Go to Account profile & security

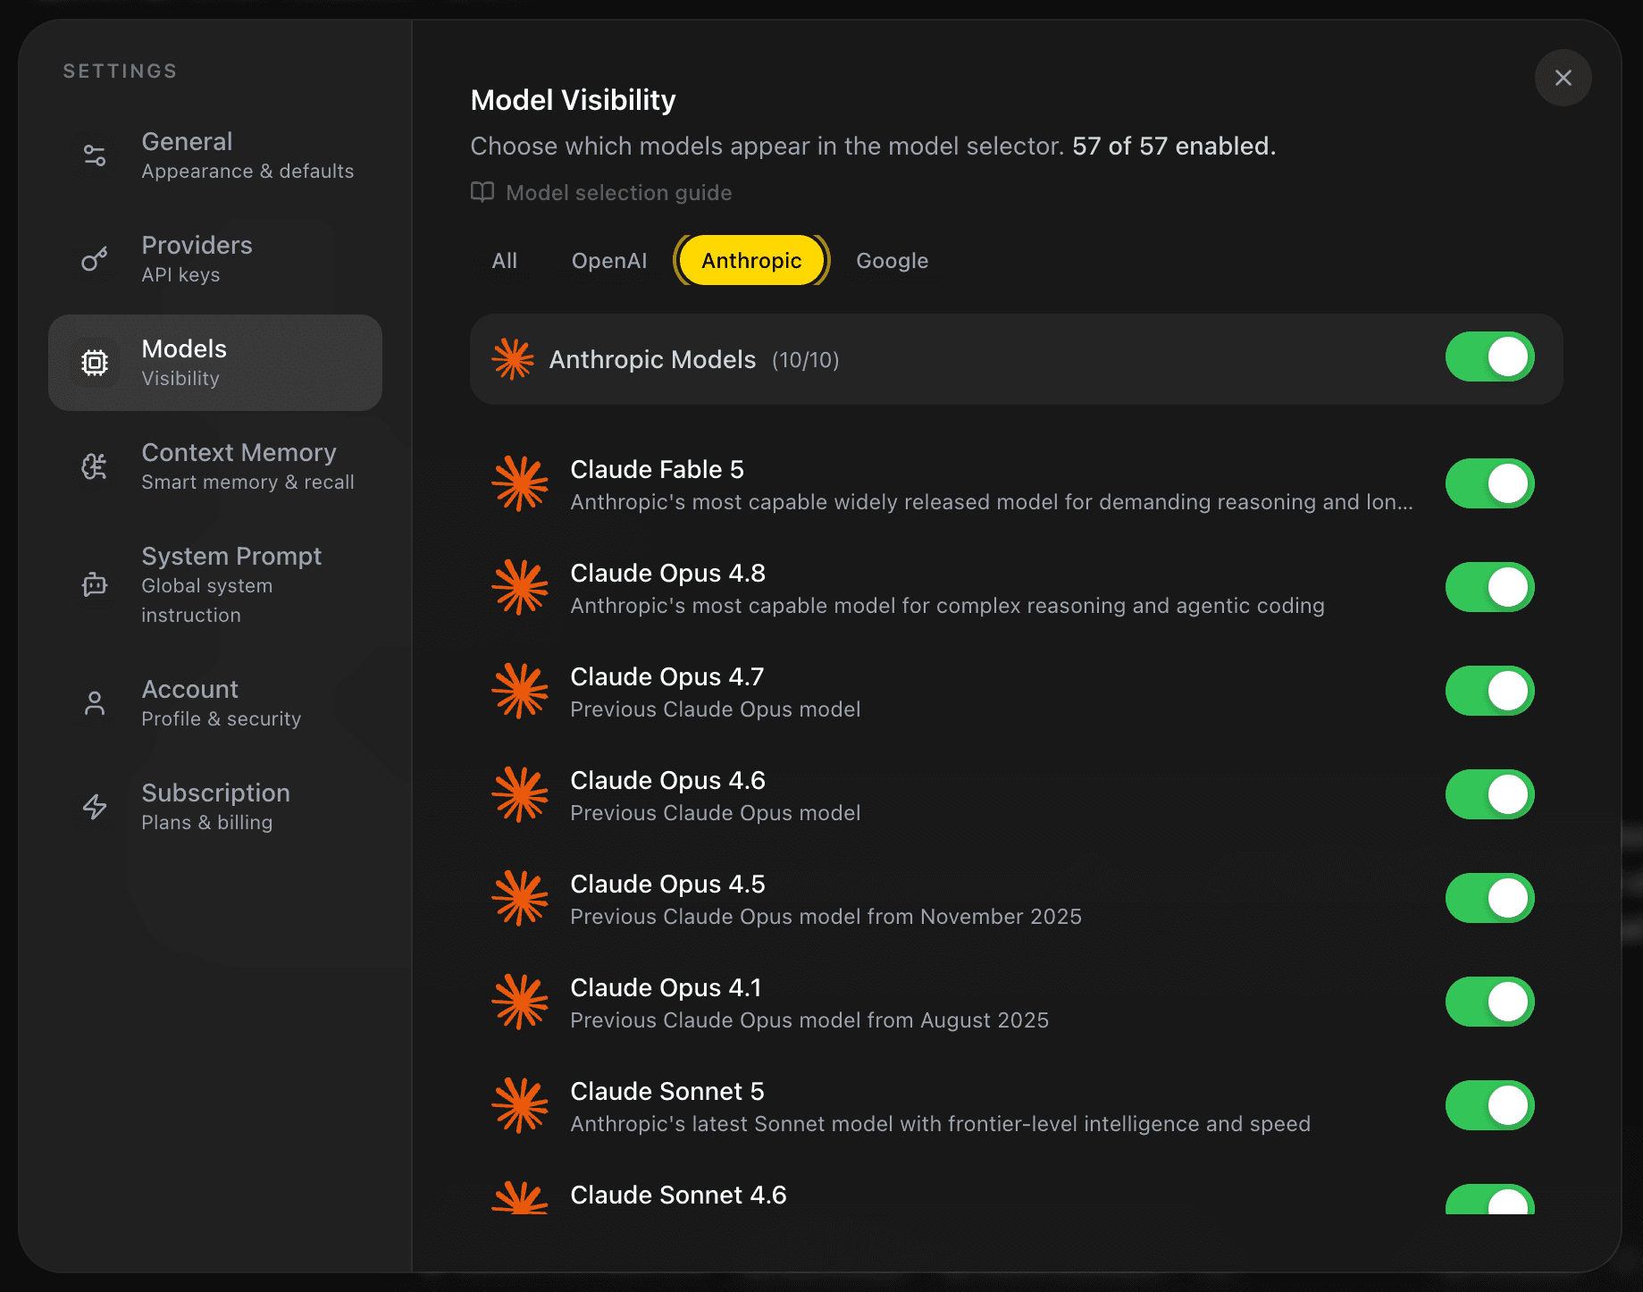coord(215,703)
